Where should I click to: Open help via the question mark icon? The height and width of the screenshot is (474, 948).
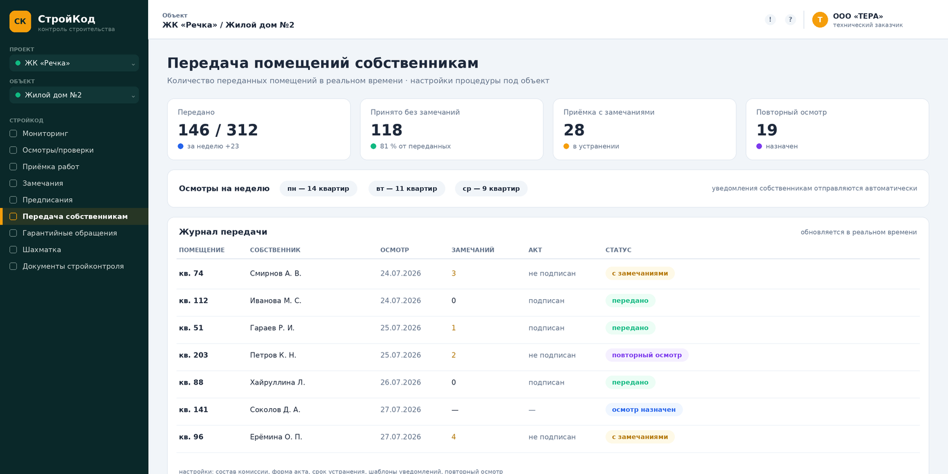(x=790, y=20)
